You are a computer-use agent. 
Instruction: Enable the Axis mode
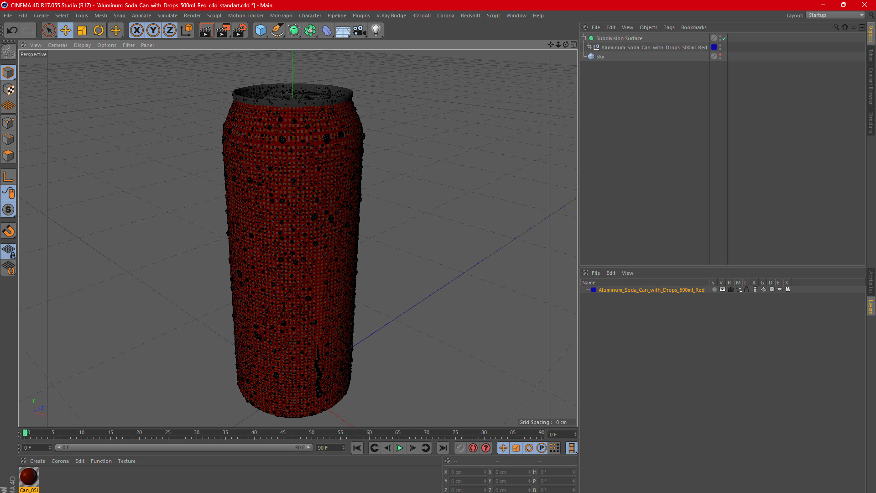pyautogui.click(x=8, y=177)
